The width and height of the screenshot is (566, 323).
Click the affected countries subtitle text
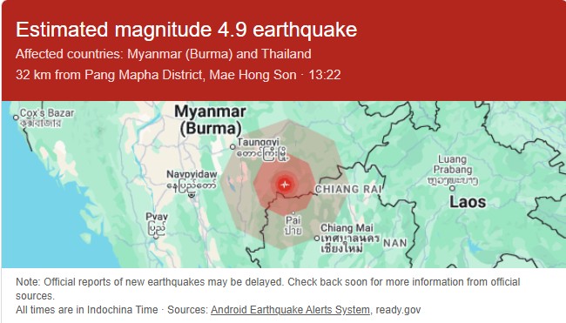coord(163,54)
